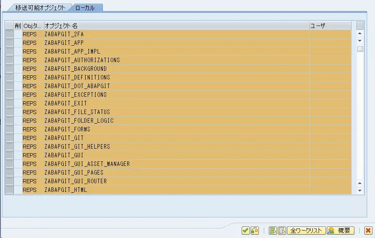
Task: Open the 概要 overview button
Action: point(340,230)
